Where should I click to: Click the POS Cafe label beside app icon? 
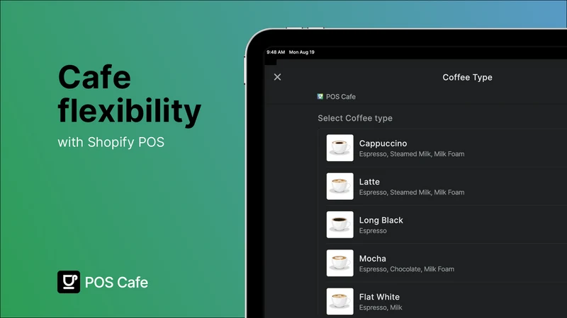pos(341,97)
